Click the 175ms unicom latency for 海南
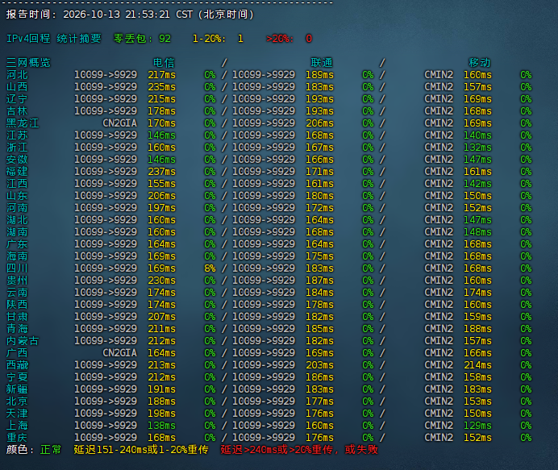This screenshot has width=558, height=470. tap(319, 256)
